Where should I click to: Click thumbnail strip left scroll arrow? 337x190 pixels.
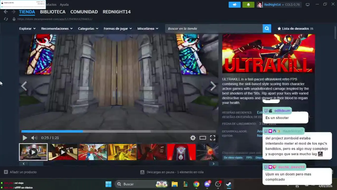point(23,164)
